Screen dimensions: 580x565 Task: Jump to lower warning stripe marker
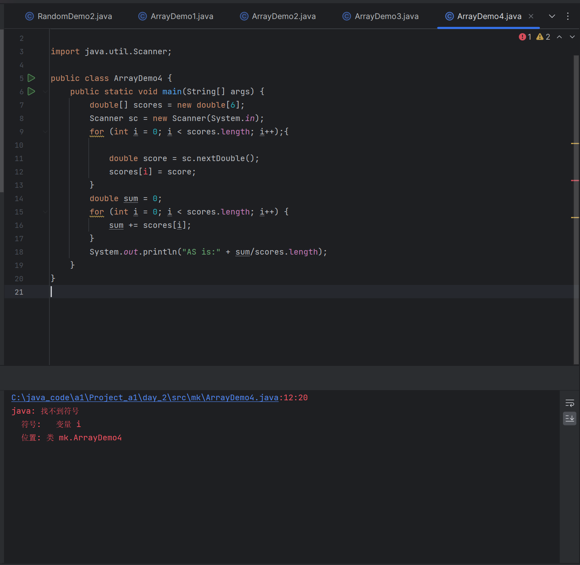click(575, 217)
